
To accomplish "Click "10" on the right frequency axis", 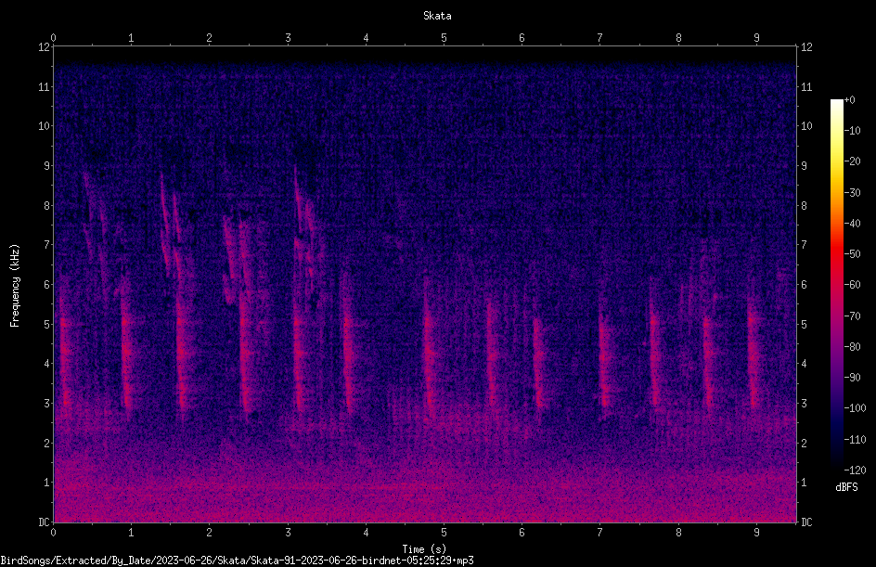I will point(806,126).
